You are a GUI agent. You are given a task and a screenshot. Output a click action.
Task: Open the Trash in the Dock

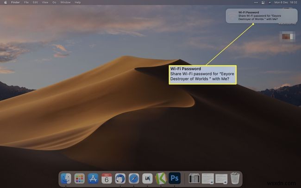point(235,178)
